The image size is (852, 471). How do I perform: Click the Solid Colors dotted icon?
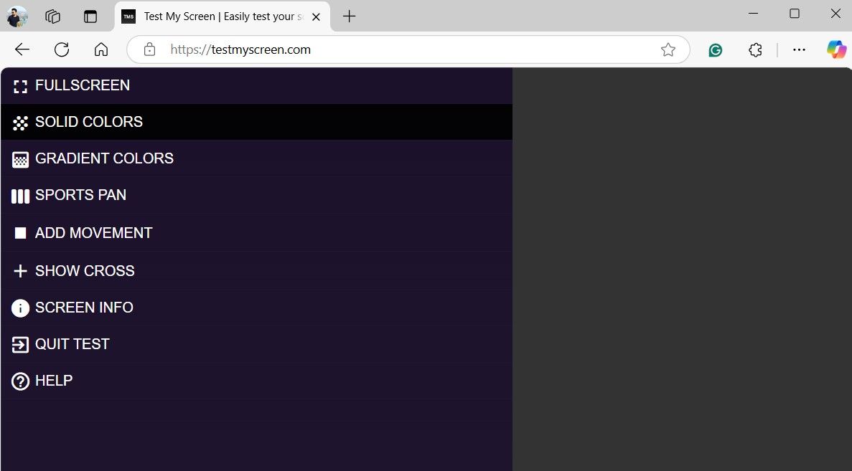click(x=20, y=123)
